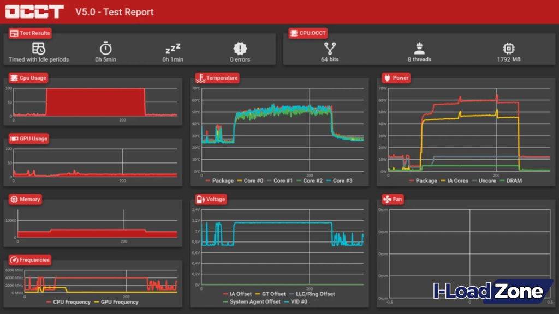
Task: Click the GPU Usage panel label
Action: (29, 138)
